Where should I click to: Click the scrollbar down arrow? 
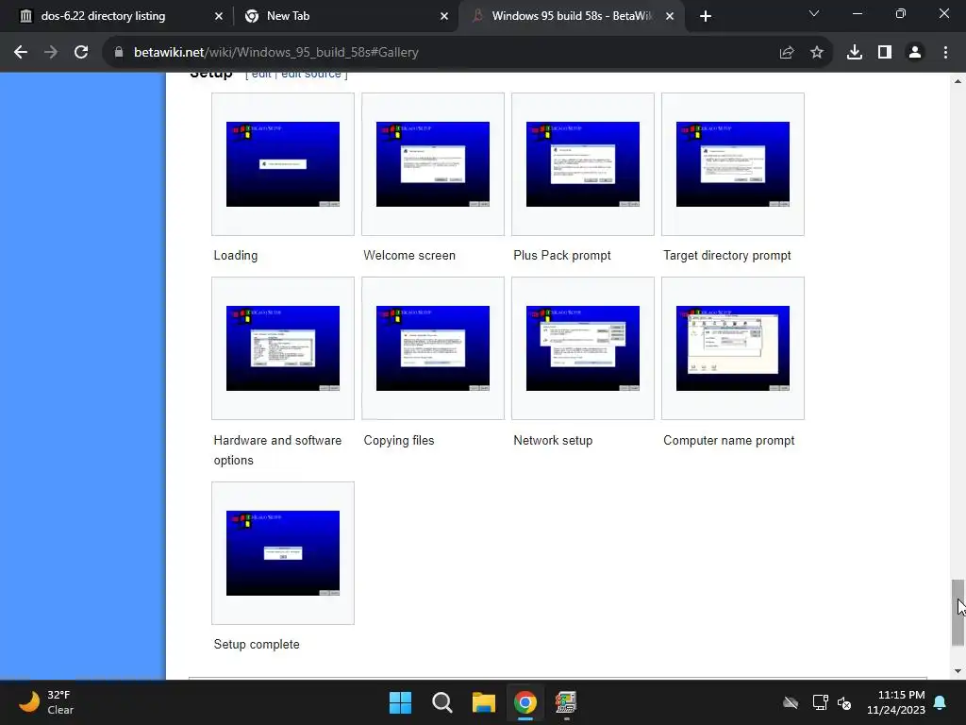coord(958,671)
